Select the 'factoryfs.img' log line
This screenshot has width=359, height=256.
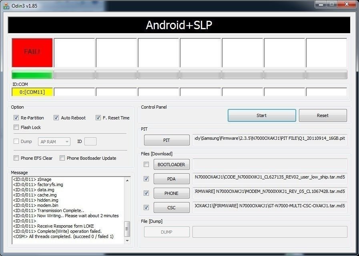click(38, 185)
